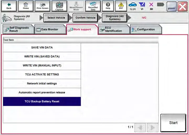The image size is (189, 135).
Task: Select TCU ACTIVATE SETTING item
Action: click(42, 74)
